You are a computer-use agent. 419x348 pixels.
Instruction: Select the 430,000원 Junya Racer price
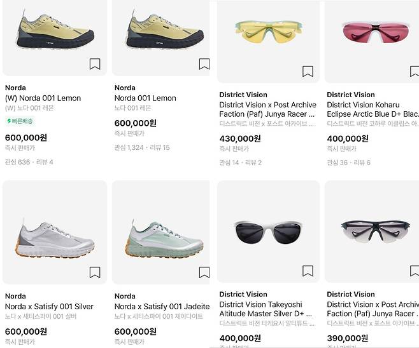coord(240,138)
